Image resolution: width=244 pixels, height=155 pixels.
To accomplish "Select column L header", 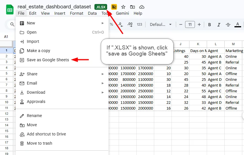I will (x=216, y=44).
